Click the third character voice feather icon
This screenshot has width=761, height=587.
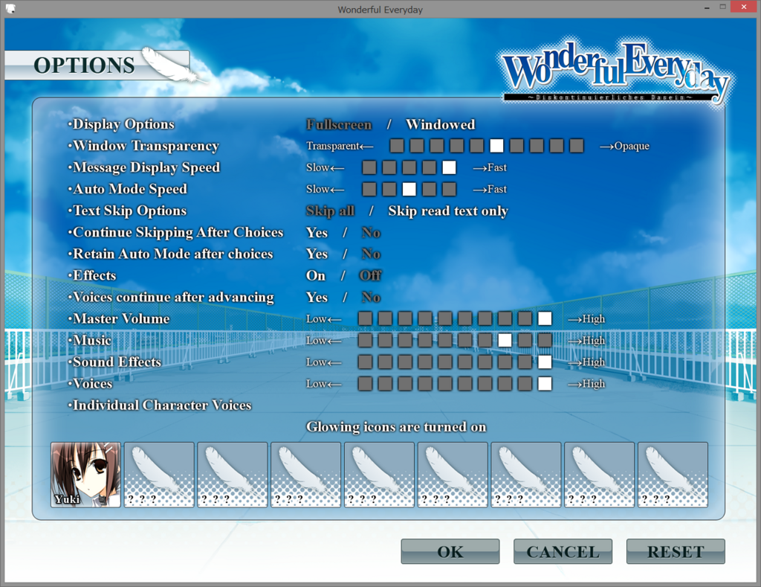click(x=233, y=475)
